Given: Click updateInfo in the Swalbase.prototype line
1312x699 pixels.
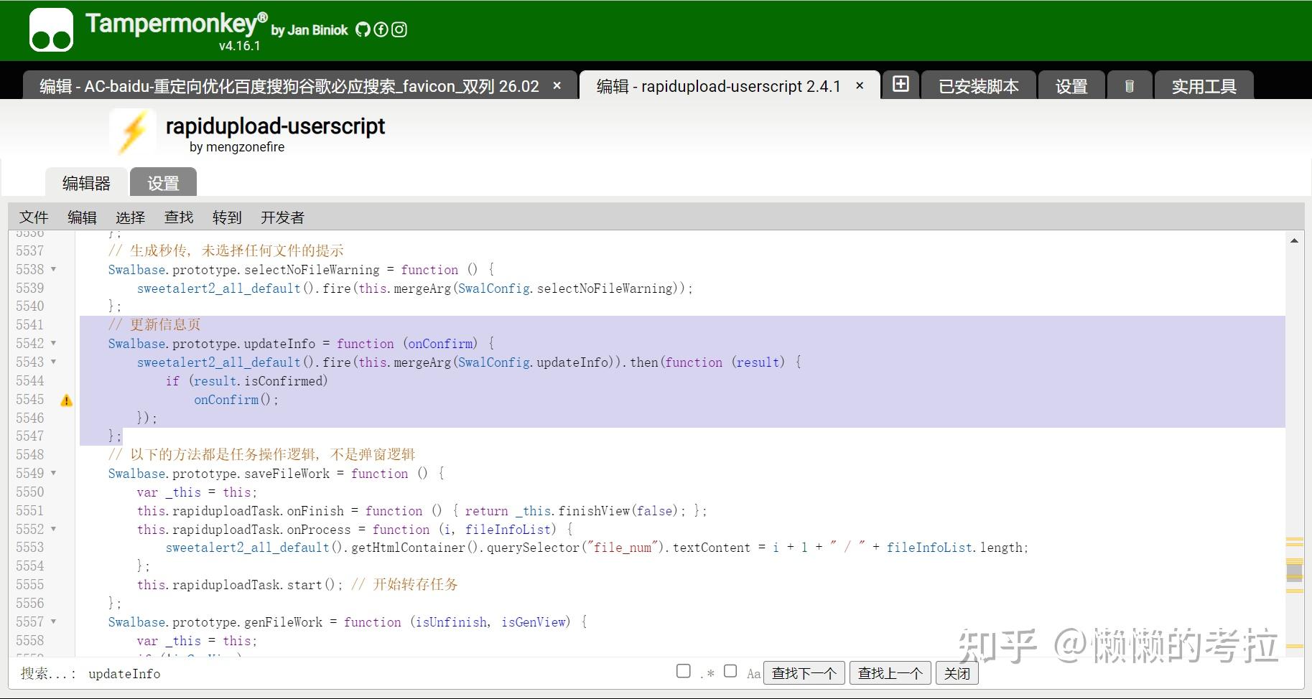Looking at the screenshot, I should click(x=279, y=344).
